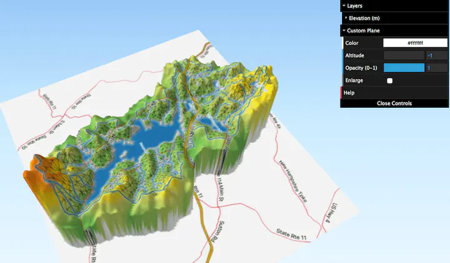Click the Color row label
Screen dimensions: 450x263
[352, 43]
